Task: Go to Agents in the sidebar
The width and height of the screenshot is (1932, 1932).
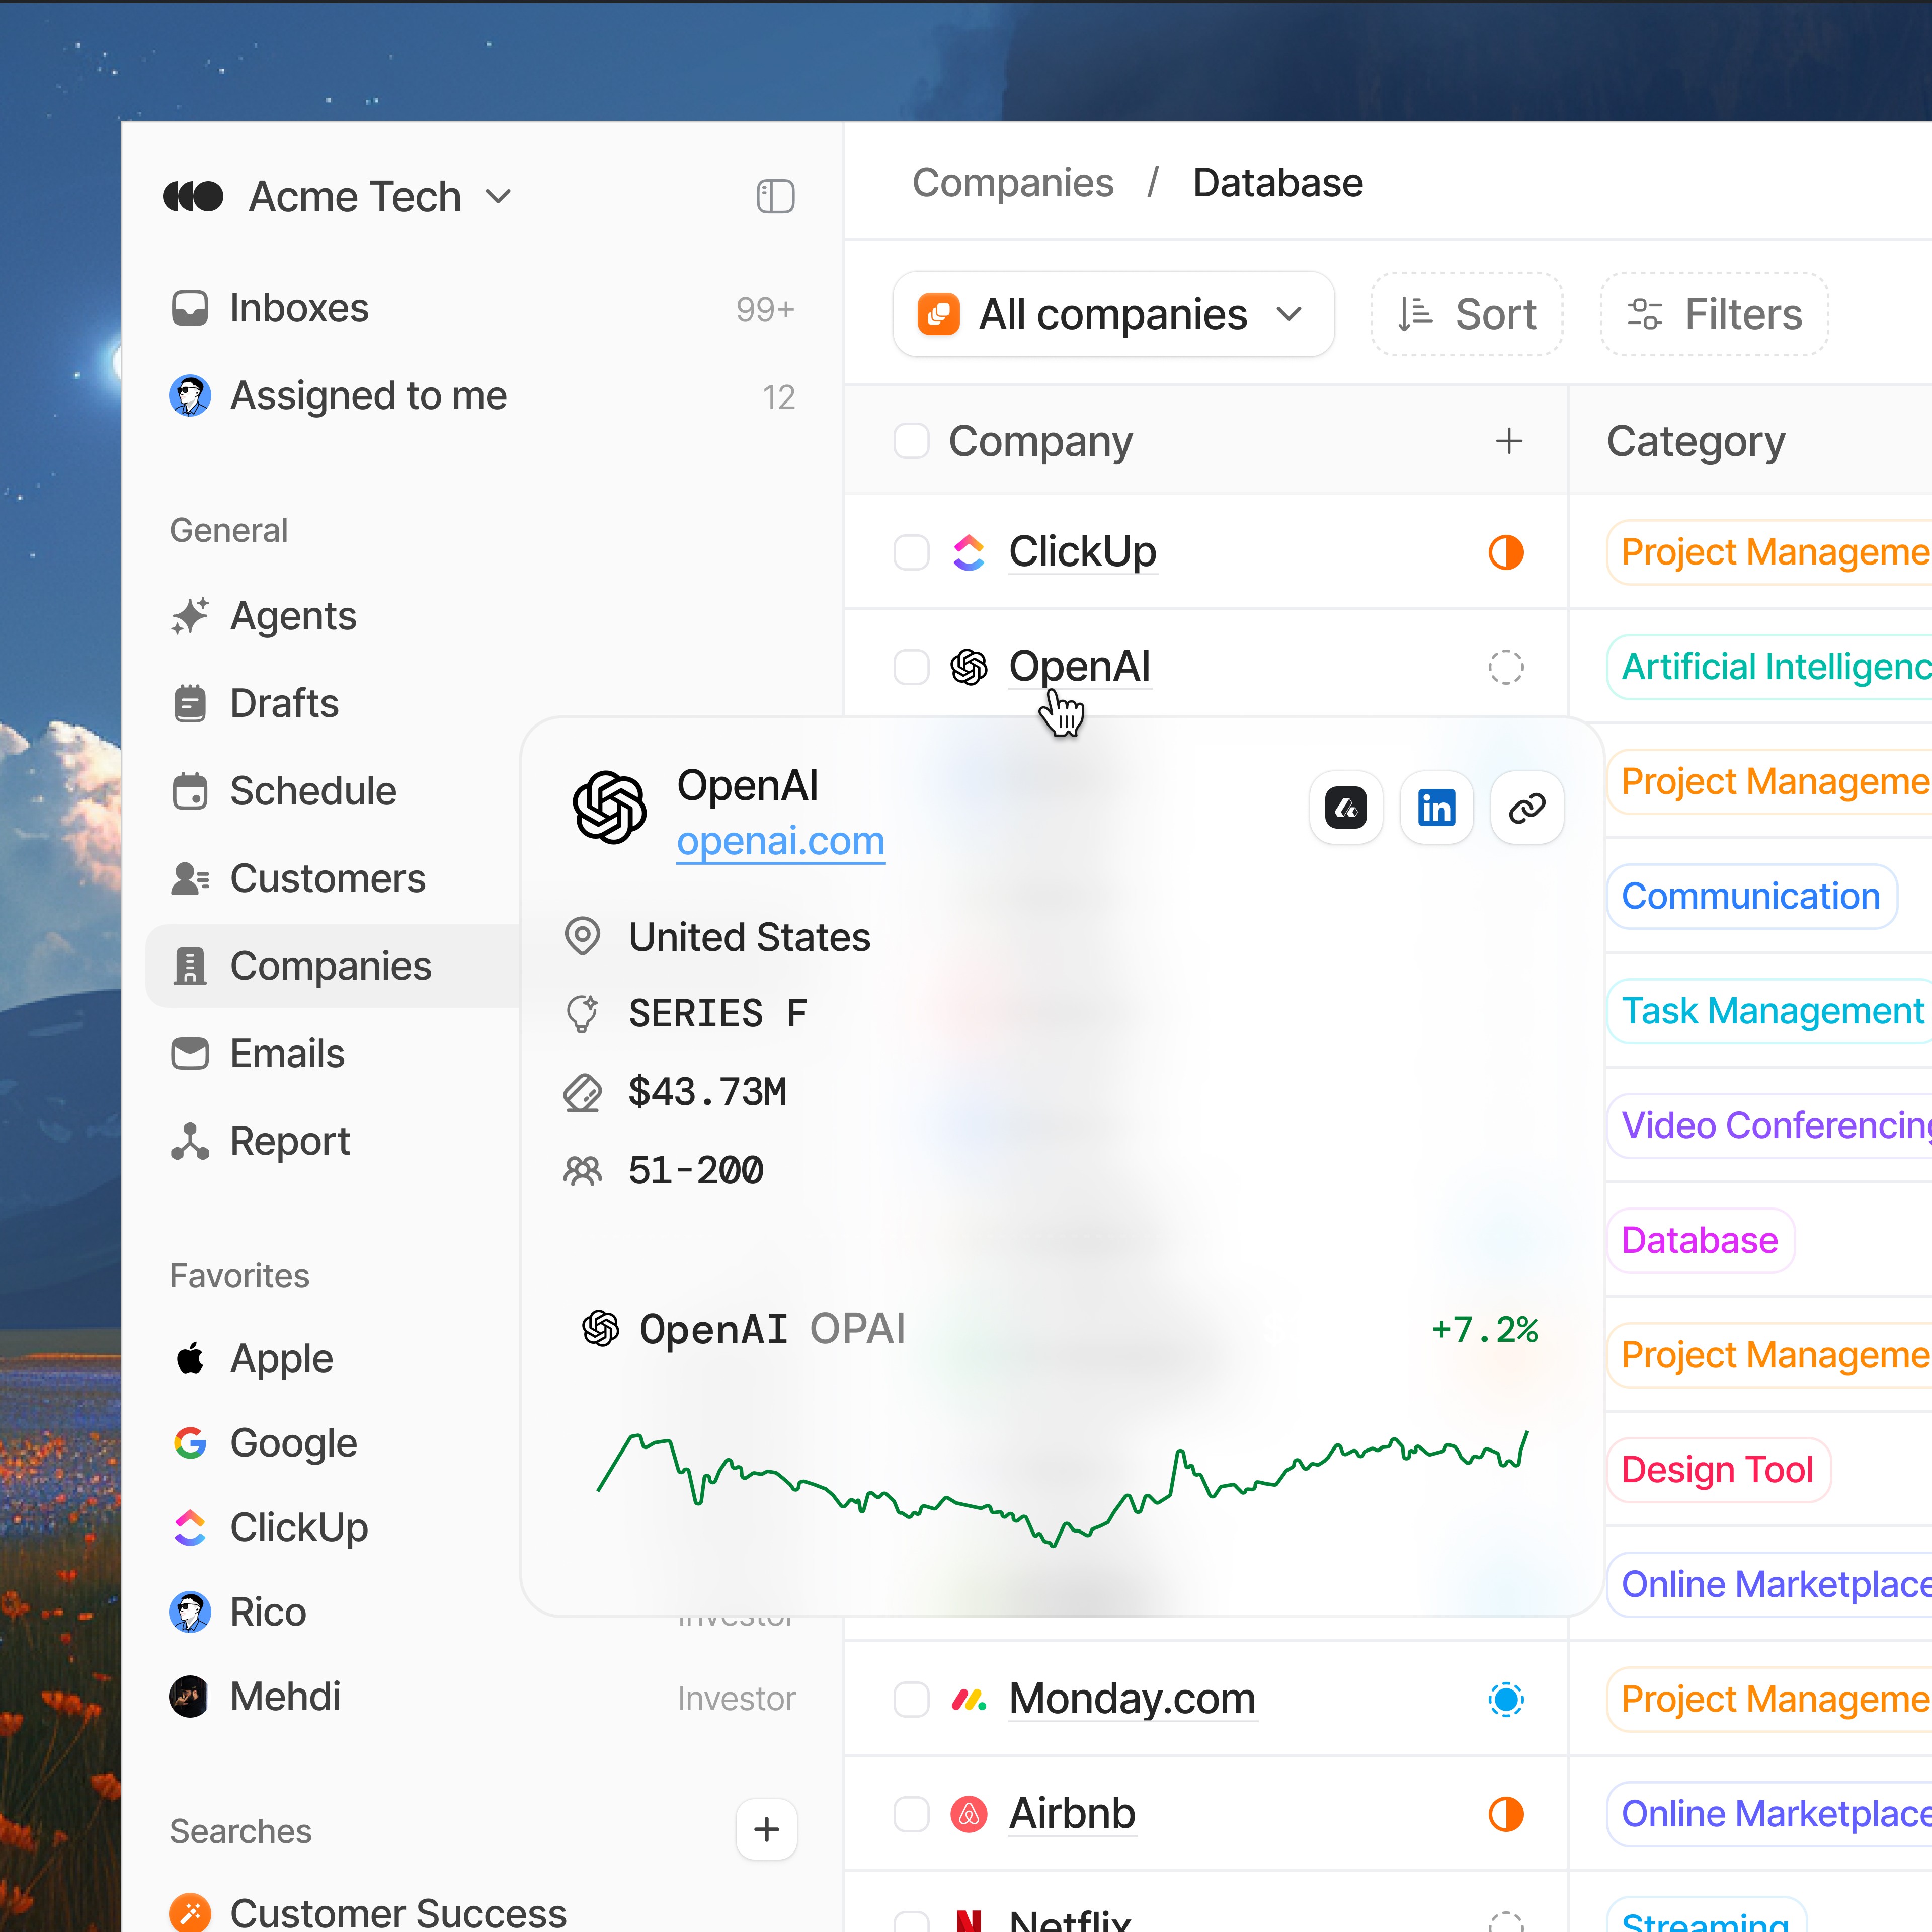Action: click(292, 616)
